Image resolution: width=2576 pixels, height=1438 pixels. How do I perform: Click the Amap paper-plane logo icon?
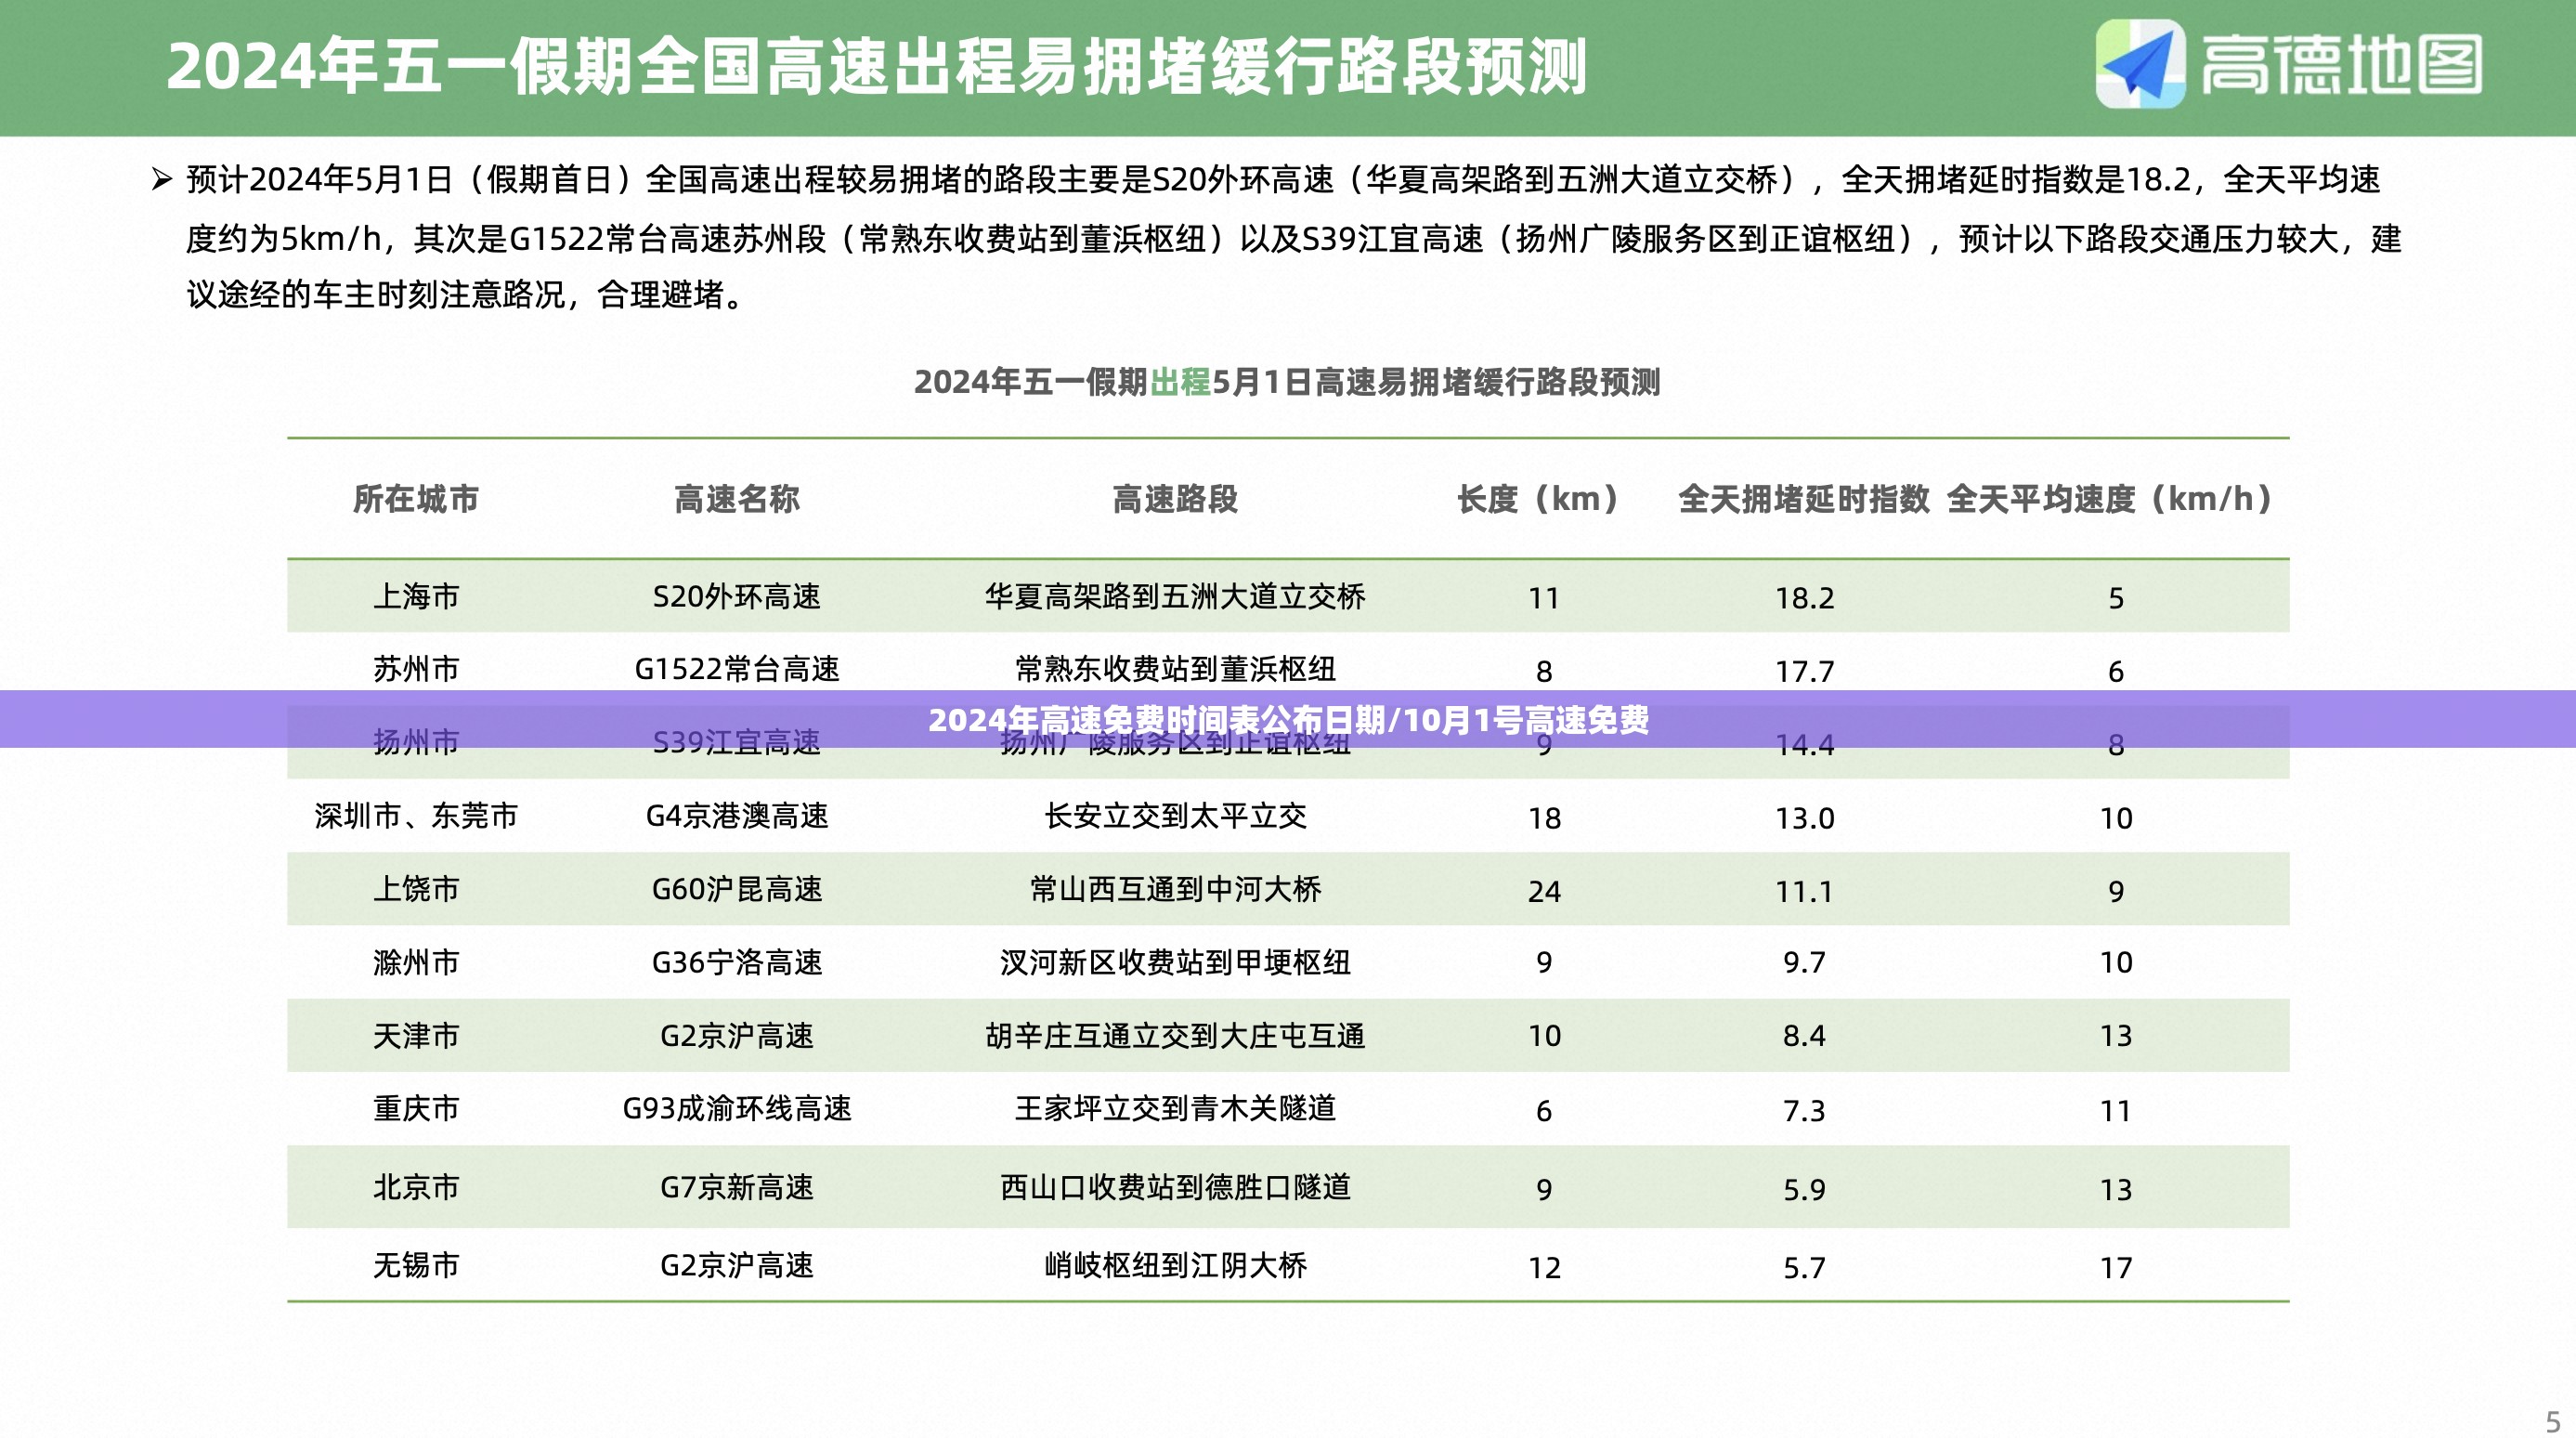2140,65
